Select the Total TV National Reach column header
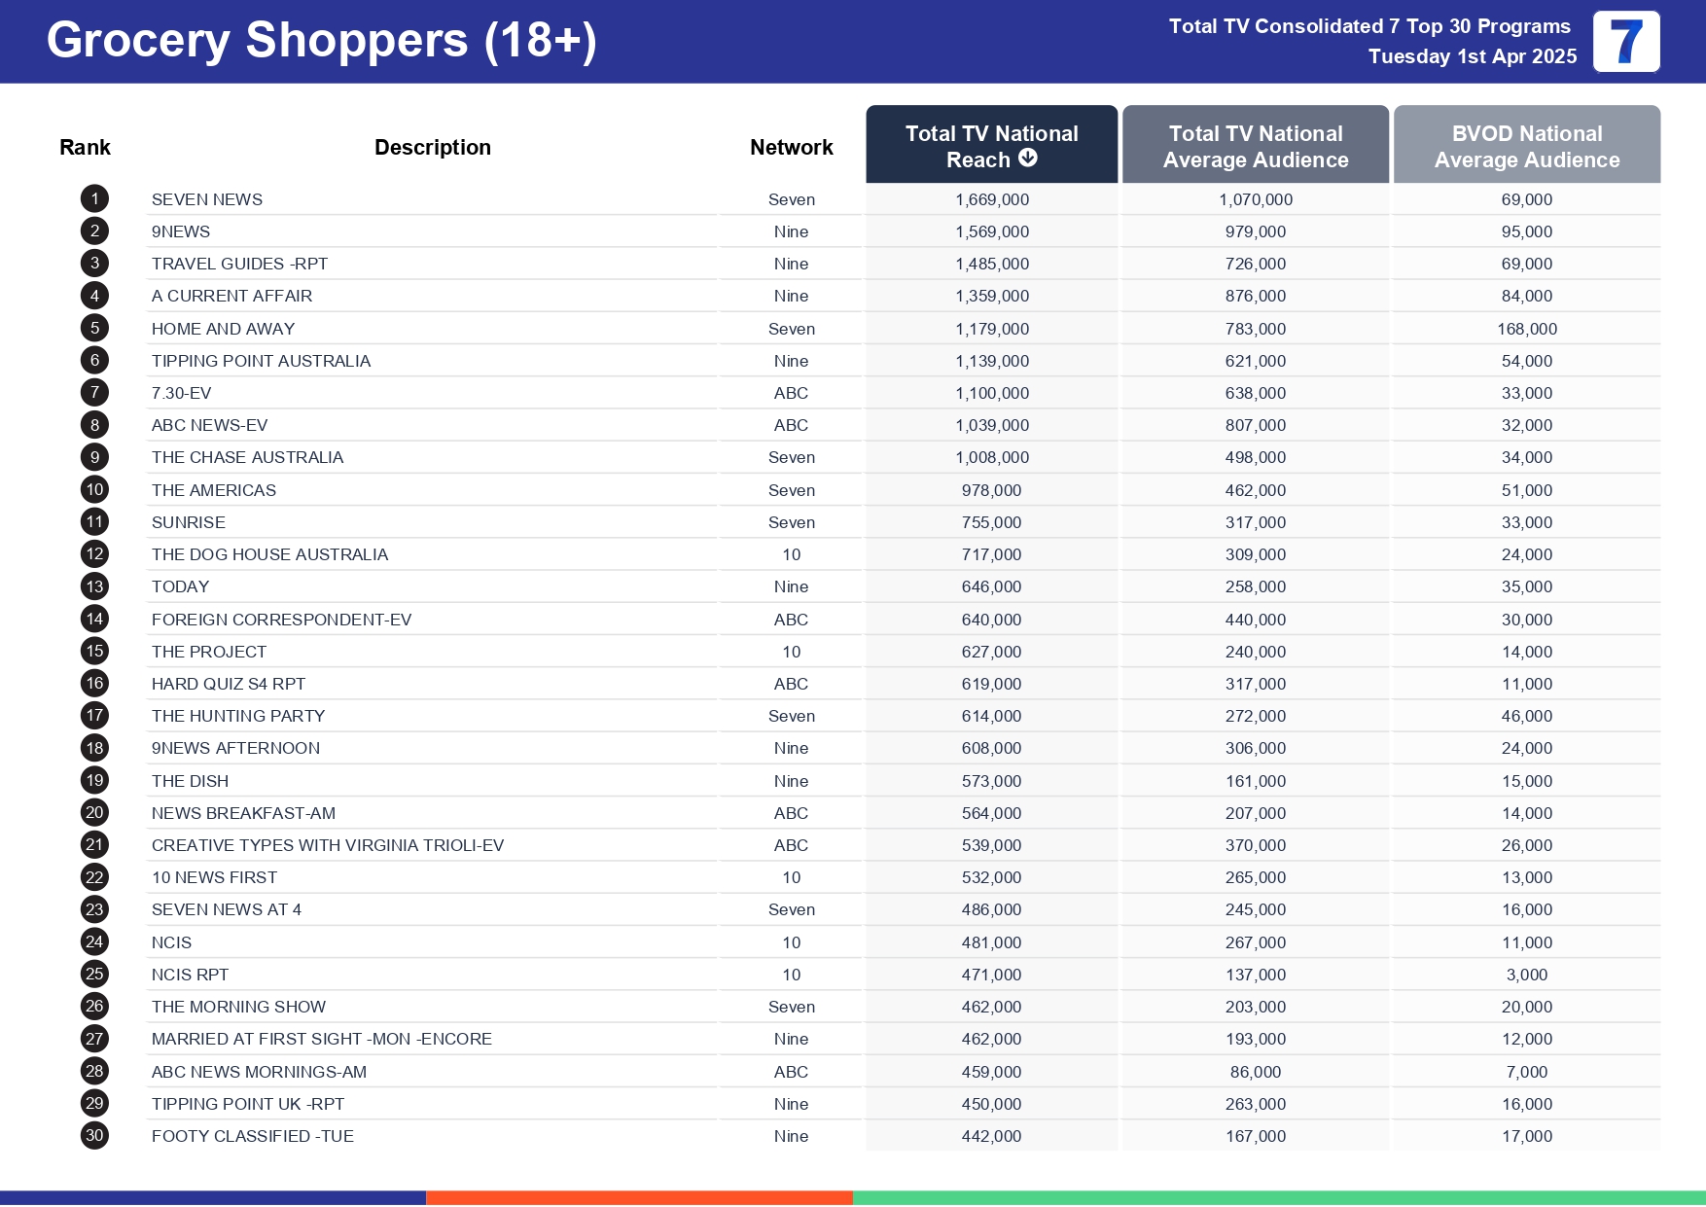Viewport: 1706px width, 1207px height. pyautogui.click(x=991, y=145)
